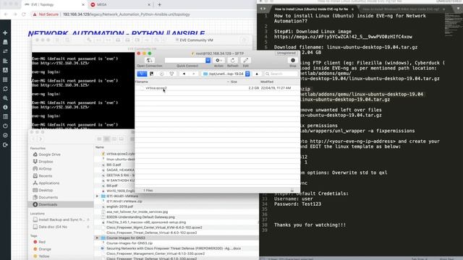This screenshot has width=463, height=260.
Task: Click the Cyberduck Search field
Action: coord(281,74)
